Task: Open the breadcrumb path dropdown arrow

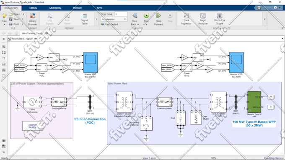Action: coord(282,39)
